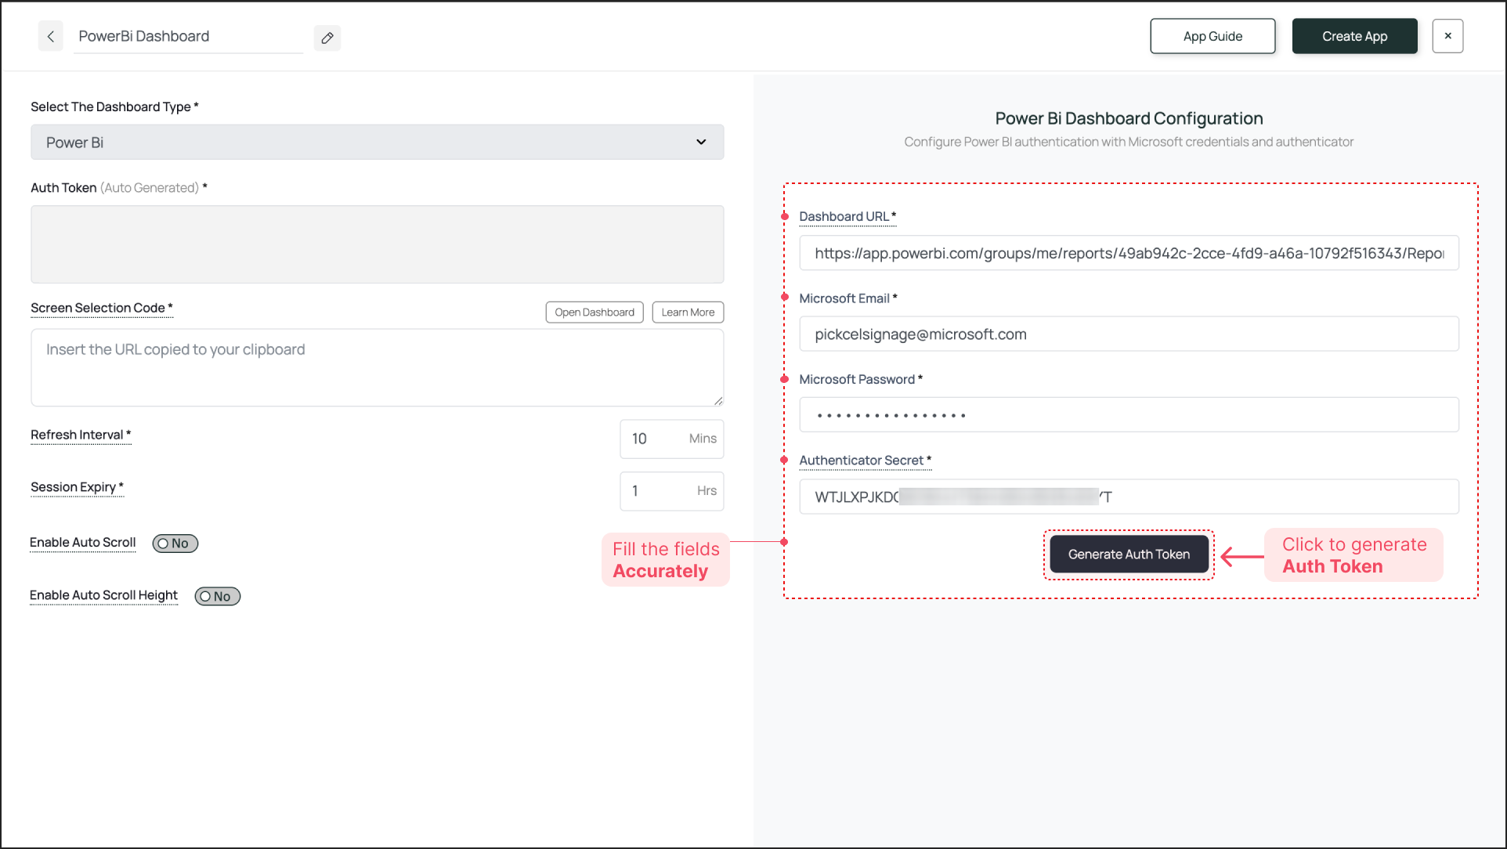Toggle Enable Auto Scroll switch
Viewport: 1507px width, 849px height.
[x=175, y=544]
